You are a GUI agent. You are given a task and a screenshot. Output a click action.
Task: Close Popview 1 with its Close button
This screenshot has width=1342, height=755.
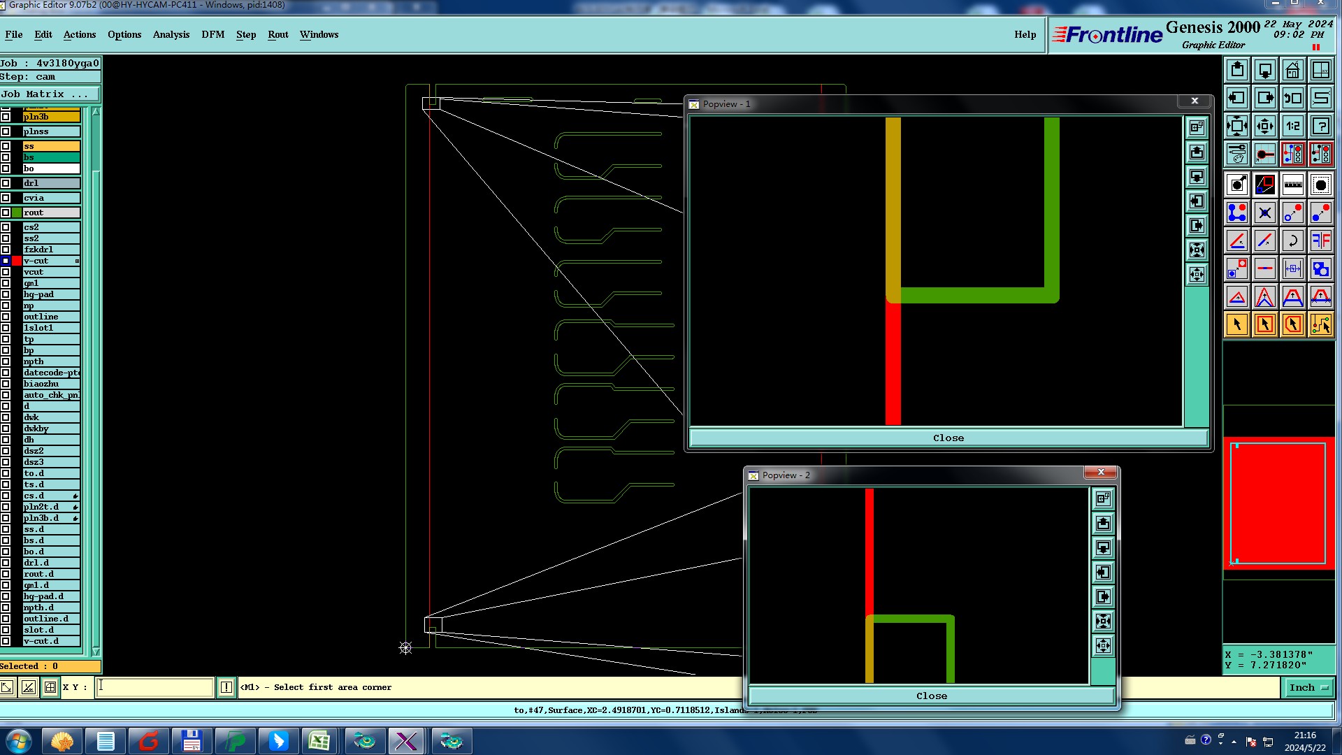[x=948, y=438]
